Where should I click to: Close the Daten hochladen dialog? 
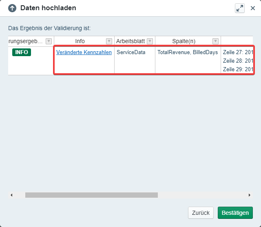click(252, 8)
